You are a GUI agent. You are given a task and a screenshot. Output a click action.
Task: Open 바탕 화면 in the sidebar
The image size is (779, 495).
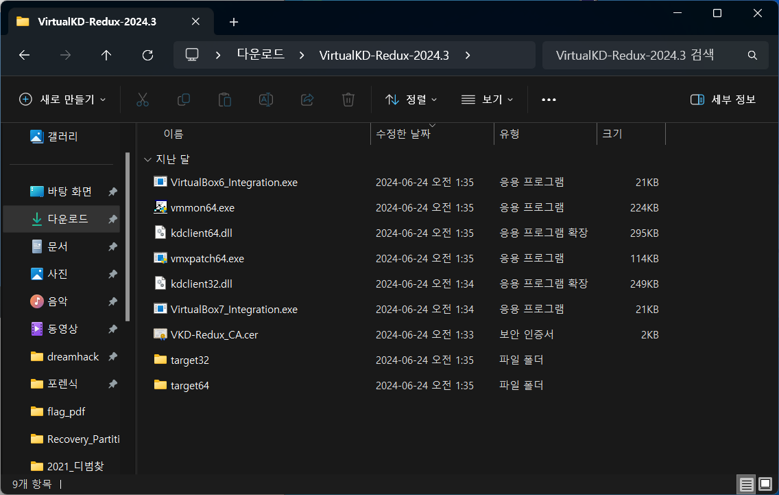pos(62,192)
